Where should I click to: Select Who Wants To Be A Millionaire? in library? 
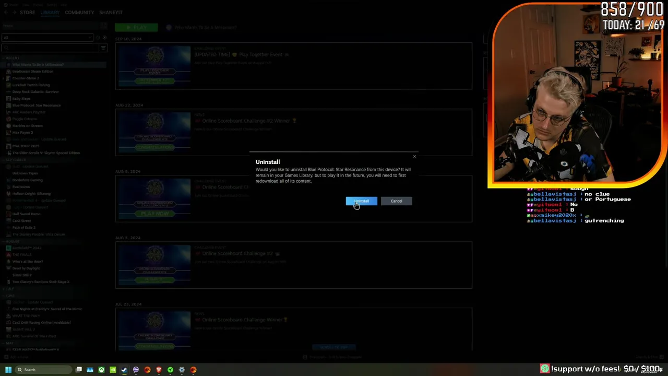38,65
